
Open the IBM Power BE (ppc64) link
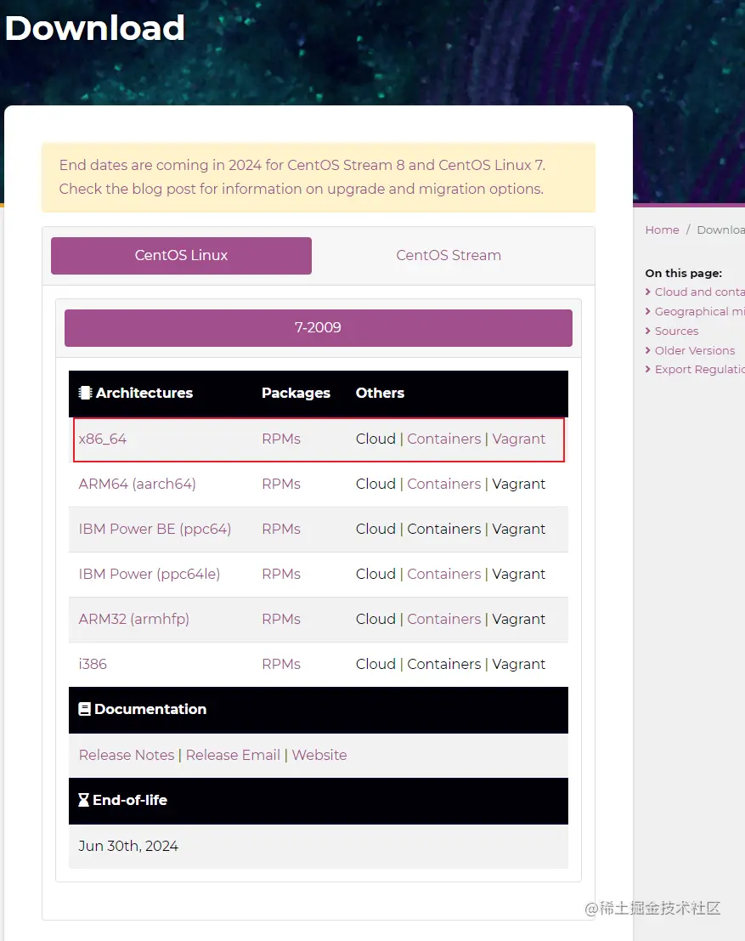click(155, 530)
